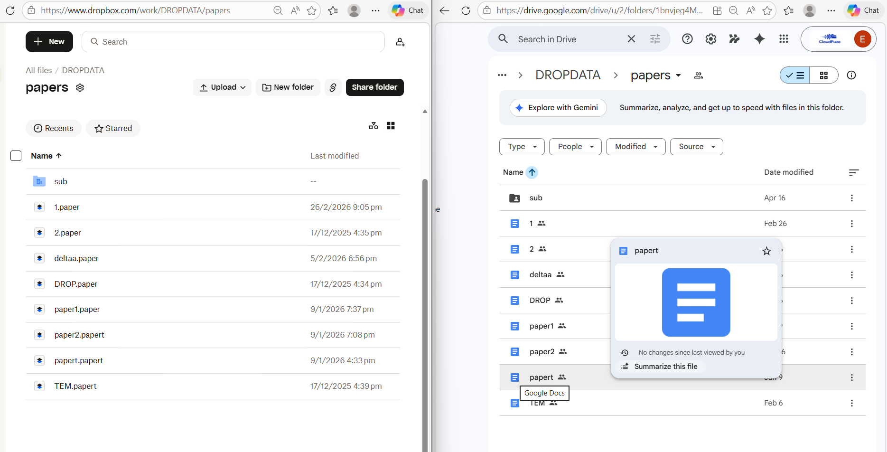The height and width of the screenshot is (452, 887).
Task: Open Google apps grid launcher
Action: pos(784,39)
